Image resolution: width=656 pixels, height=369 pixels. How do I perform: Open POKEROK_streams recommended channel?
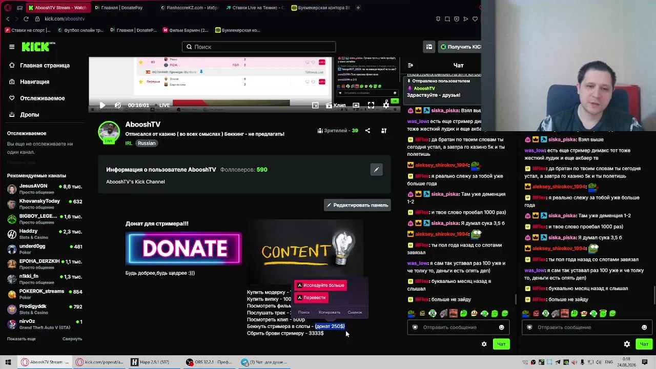pos(45,294)
